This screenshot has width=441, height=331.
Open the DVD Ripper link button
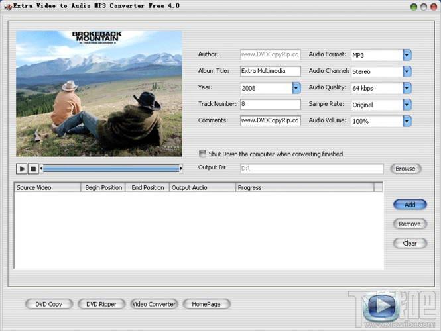pyautogui.click(x=101, y=304)
